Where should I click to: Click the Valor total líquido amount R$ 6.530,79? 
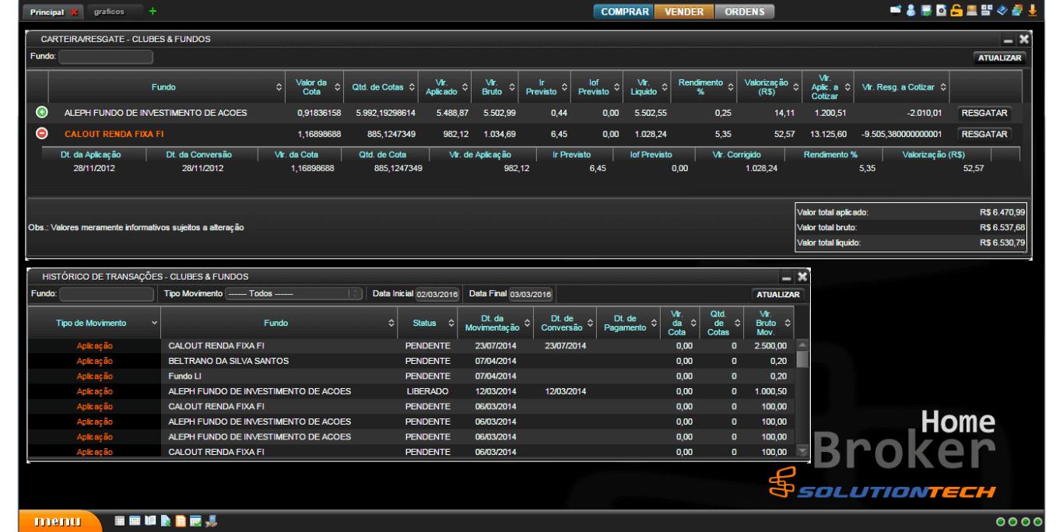(1002, 243)
